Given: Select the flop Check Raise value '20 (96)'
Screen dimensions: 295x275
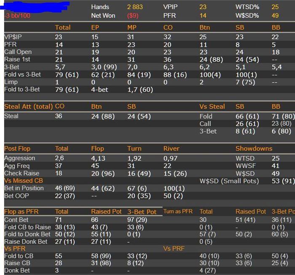Looking at the screenshot, I should pos(103,174).
